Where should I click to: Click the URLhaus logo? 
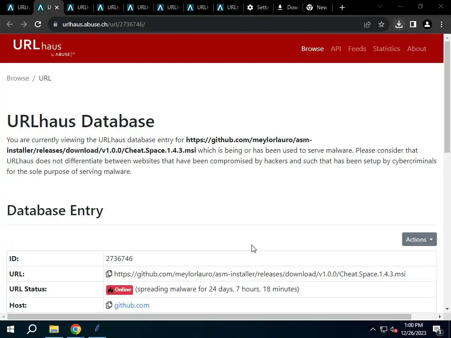pyautogui.click(x=44, y=48)
